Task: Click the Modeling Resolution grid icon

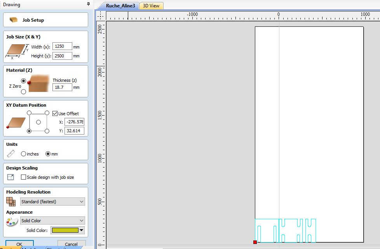Action: coord(11,202)
